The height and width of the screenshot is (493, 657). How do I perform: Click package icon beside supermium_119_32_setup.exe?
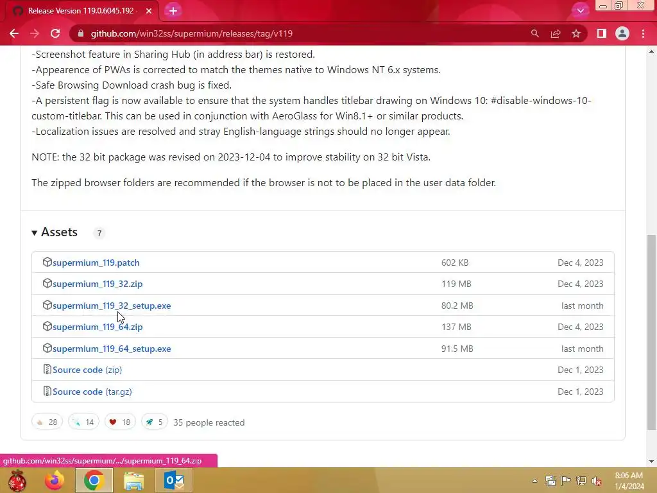click(x=47, y=305)
